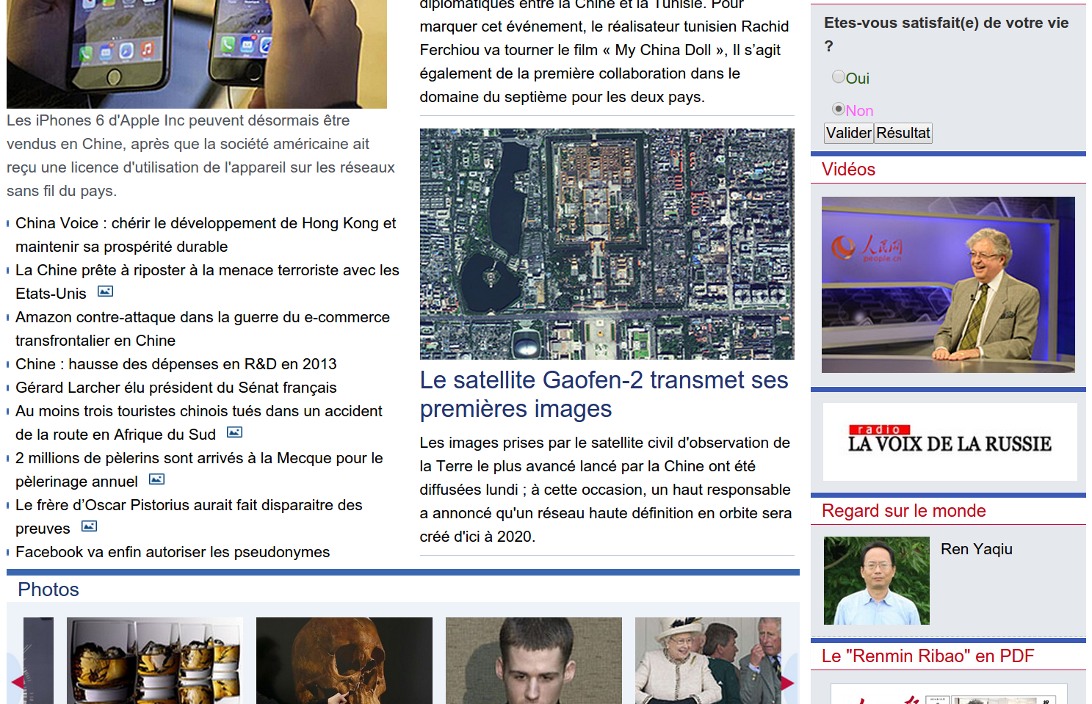
Task: Open the Vidéos section heading
Action: tap(848, 170)
